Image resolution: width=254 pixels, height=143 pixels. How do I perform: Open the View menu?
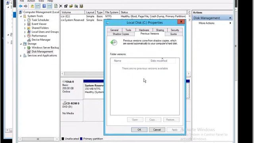pyautogui.click(x=41, y=1)
